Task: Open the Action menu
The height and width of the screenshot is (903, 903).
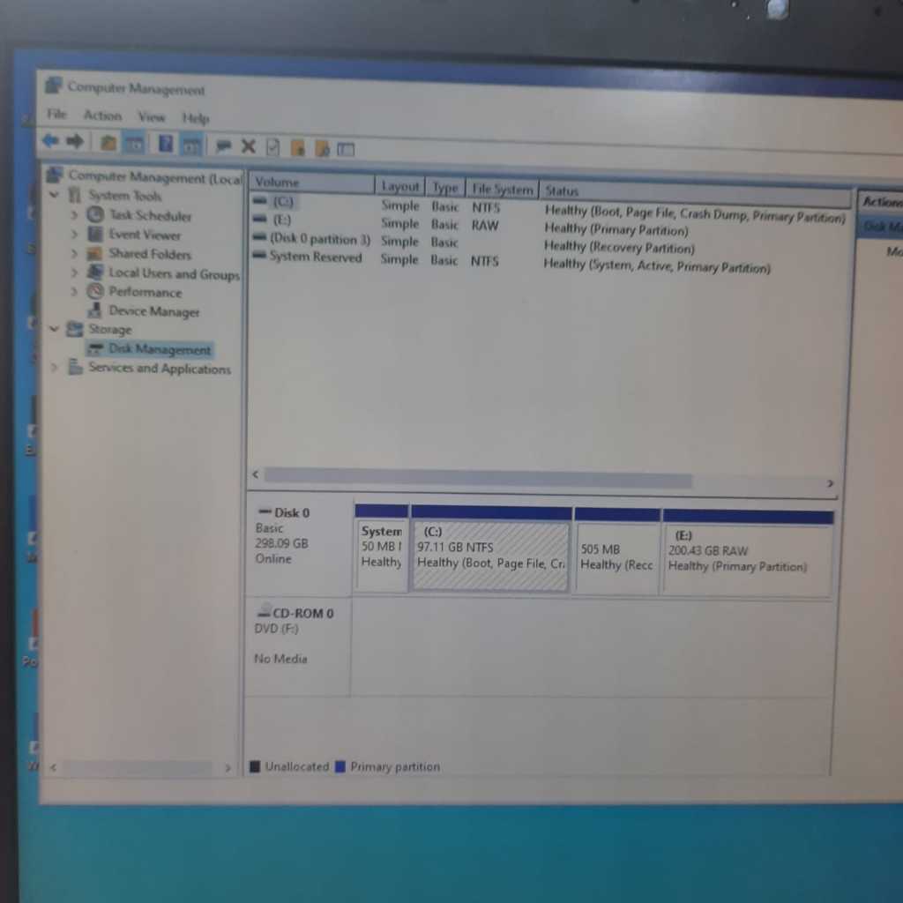Action: (102, 116)
